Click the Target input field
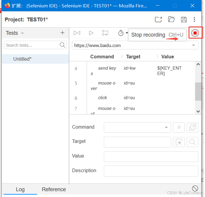This screenshot has width=205, height=197. 137,142
